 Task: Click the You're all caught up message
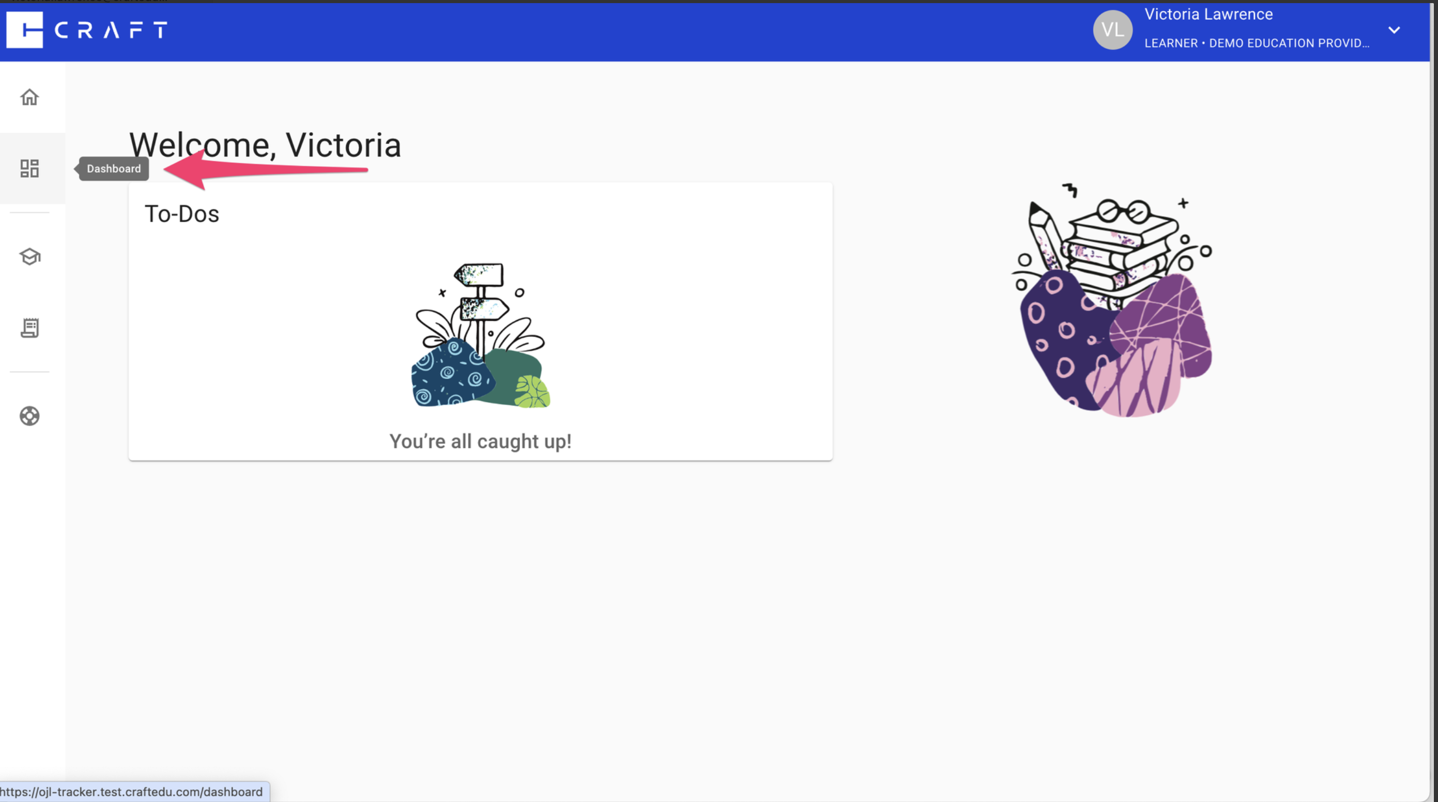[480, 441]
